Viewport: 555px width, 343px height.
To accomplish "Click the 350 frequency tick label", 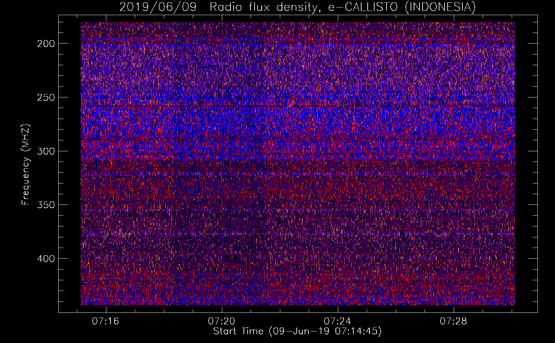I will (x=46, y=205).
